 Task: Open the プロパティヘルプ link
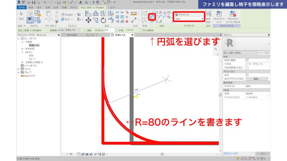coord(230,153)
